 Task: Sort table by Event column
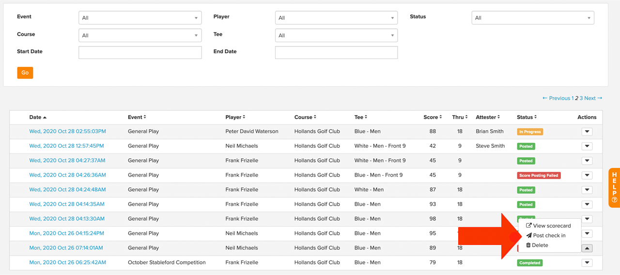137,117
